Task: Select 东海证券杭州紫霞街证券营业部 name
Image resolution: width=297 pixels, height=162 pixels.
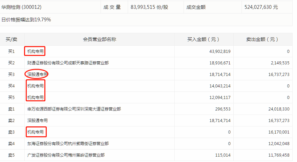Action: coord(68,144)
